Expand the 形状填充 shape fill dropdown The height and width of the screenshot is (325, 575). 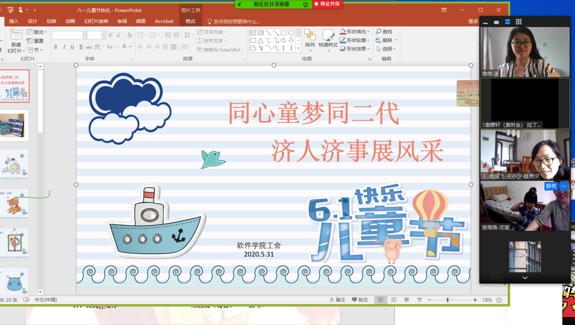(x=369, y=32)
